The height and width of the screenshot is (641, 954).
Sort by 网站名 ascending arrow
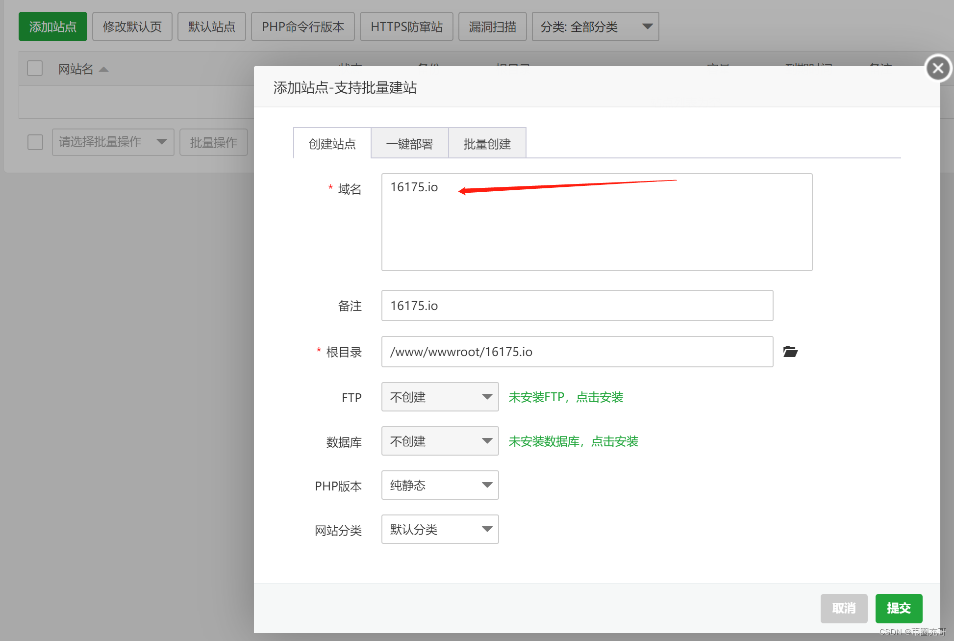[103, 70]
